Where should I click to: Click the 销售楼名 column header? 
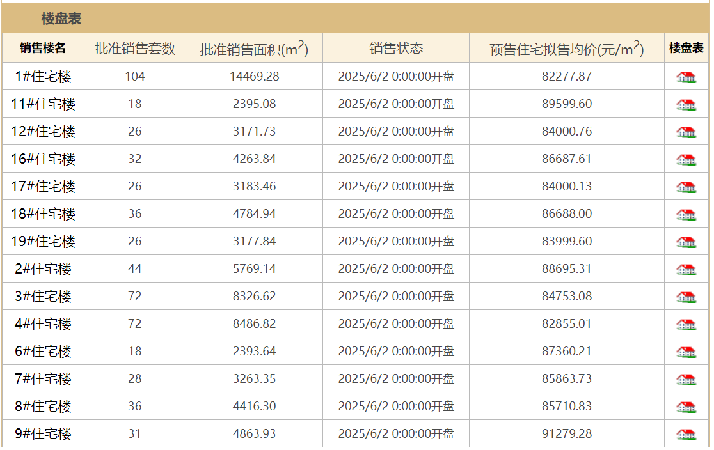click(x=43, y=48)
